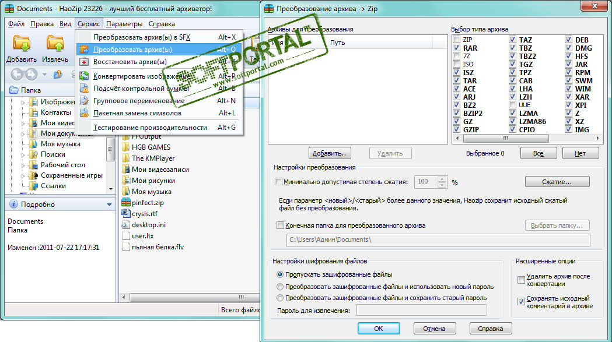Click the Отмена button

435,329
